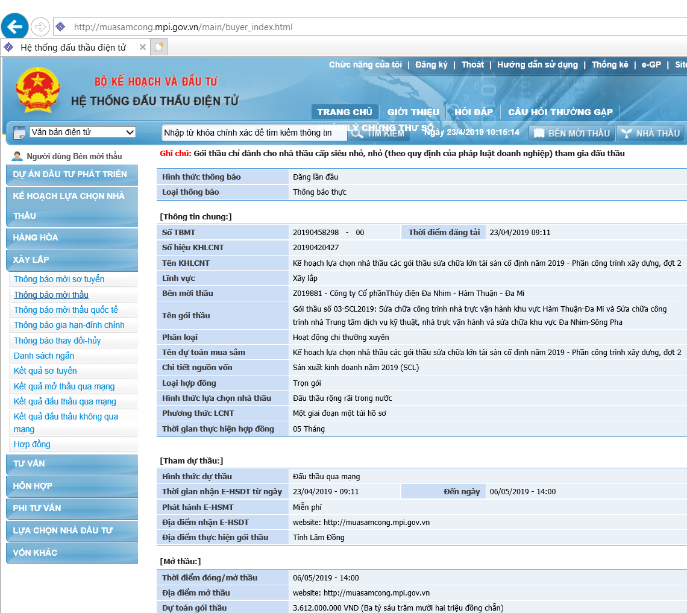
Task: Expand KẾ HOẠCH LỰA CHỌN NHÀ THẦU menu
Action: coord(72,206)
